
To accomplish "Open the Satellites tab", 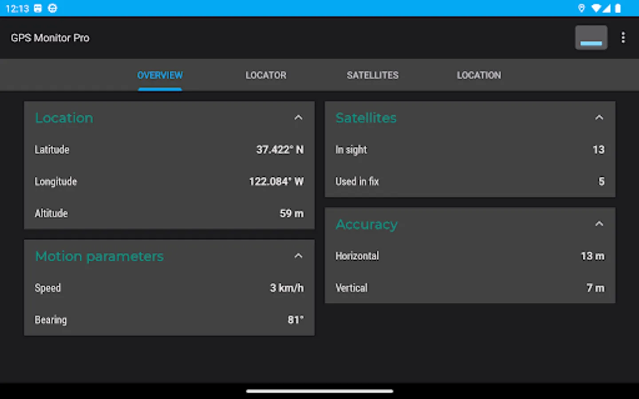I will coord(373,75).
